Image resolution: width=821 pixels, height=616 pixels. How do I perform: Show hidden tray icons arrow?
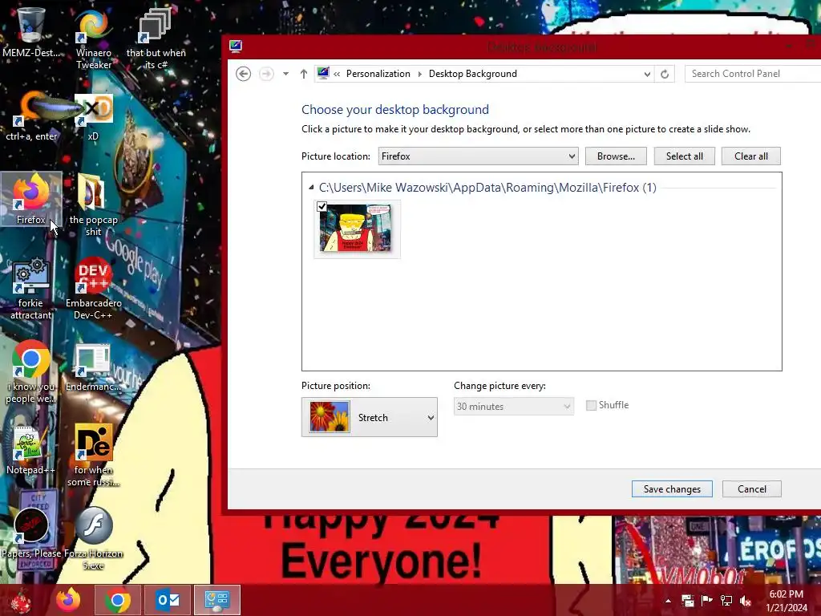pos(668,601)
